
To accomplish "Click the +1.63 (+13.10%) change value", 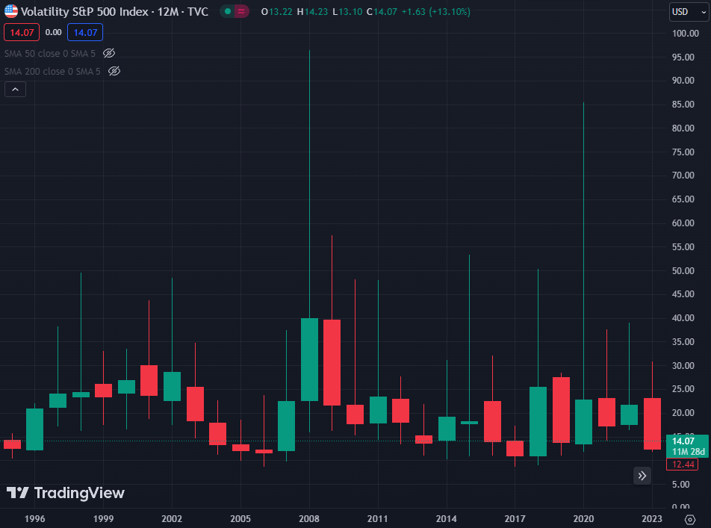I will point(436,12).
